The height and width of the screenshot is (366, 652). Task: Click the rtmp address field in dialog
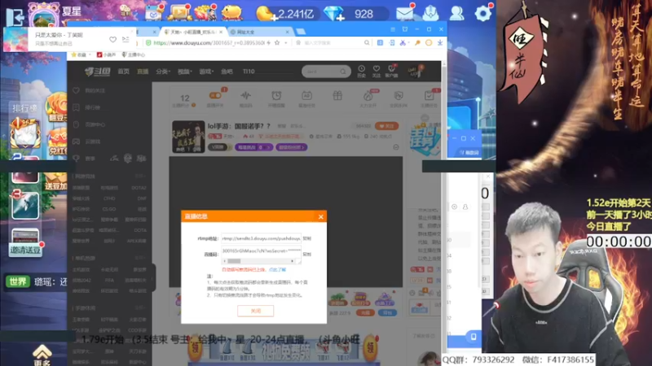click(x=261, y=238)
